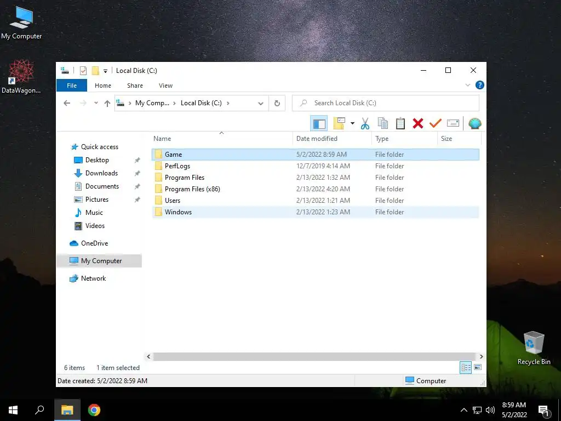This screenshot has height=421, width=561.
Task: Open the recent locations dropdown
Action: point(96,103)
